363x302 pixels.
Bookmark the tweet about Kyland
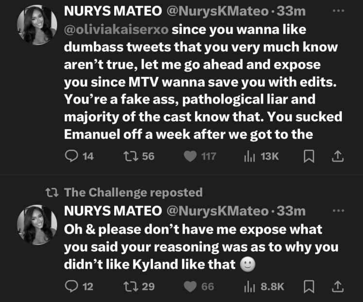tap(309, 287)
